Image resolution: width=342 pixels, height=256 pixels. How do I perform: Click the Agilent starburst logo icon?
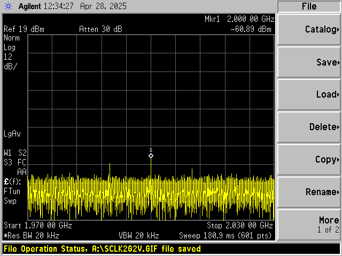click(9, 6)
